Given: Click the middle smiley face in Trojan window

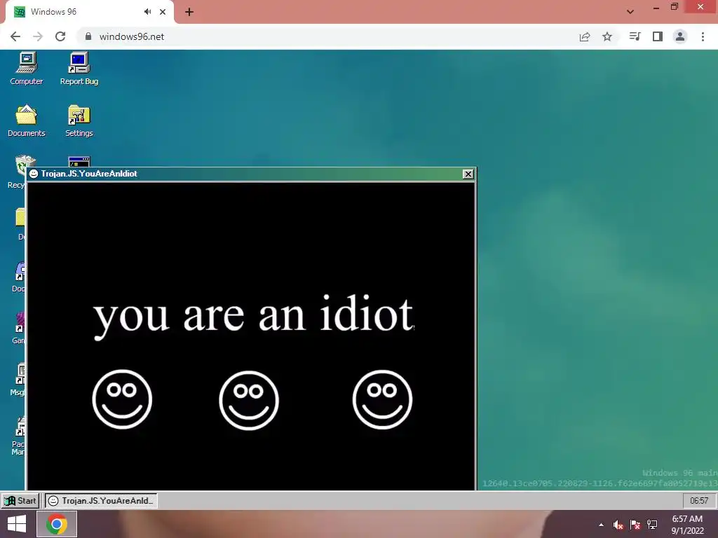Looking at the screenshot, I should tap(249, 400).
